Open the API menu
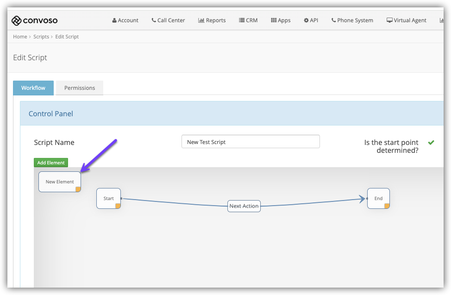This screenshot has width=451, height=295. (x=311, y=20)
